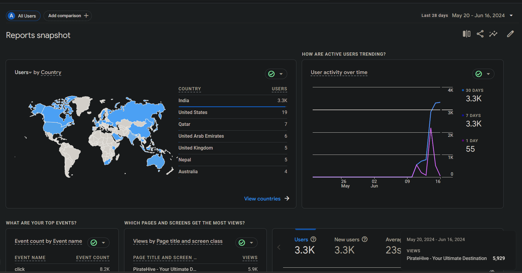The width and height of the screenshot is (522, 273).
Task: Click the 1 DAY value 55
Action: point(470,149)
